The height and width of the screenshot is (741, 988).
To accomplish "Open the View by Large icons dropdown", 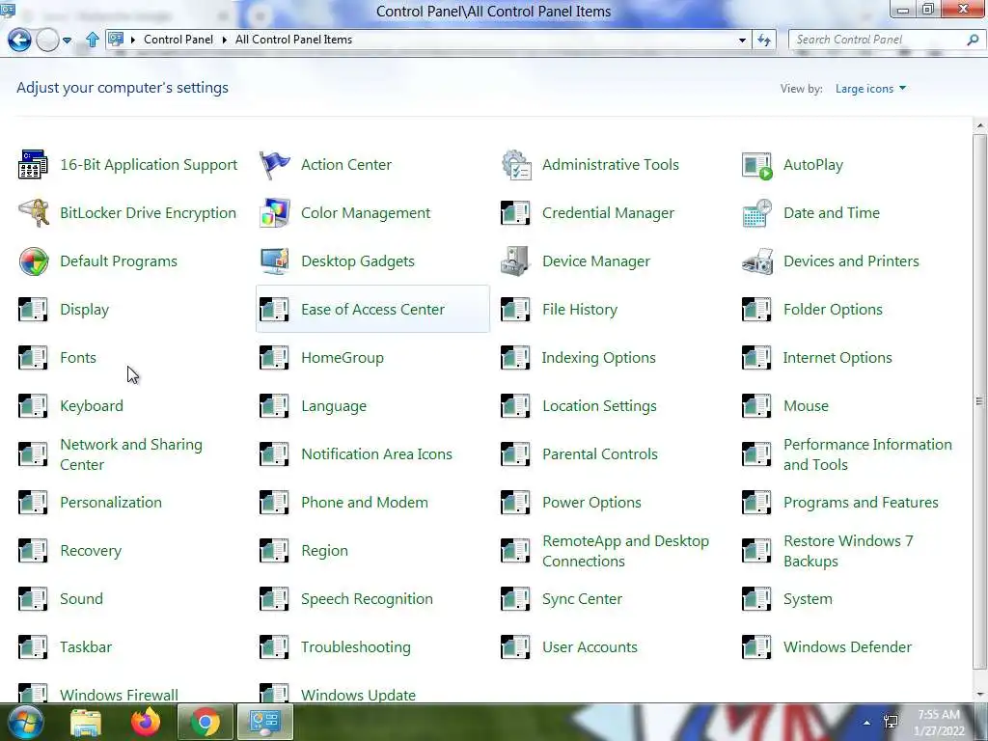I will click(x=870, y=89).
